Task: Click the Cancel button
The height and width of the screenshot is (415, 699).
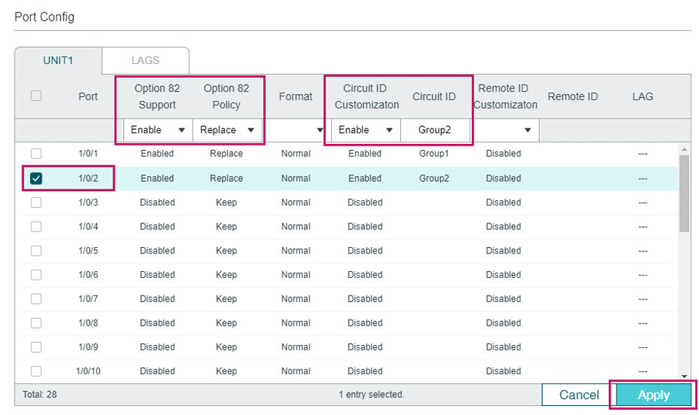Action: 578,395
